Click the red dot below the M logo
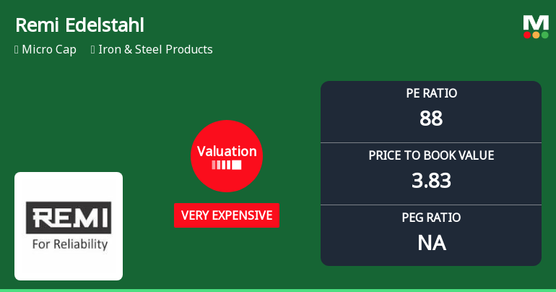Screen dimensions: 556x292 527,35
